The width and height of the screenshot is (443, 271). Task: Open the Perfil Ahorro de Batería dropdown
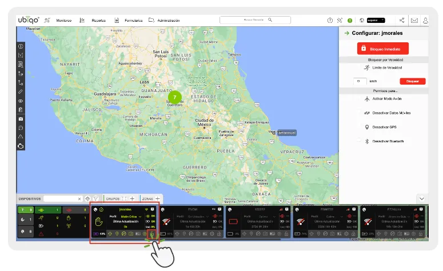[x=399, y=217]
